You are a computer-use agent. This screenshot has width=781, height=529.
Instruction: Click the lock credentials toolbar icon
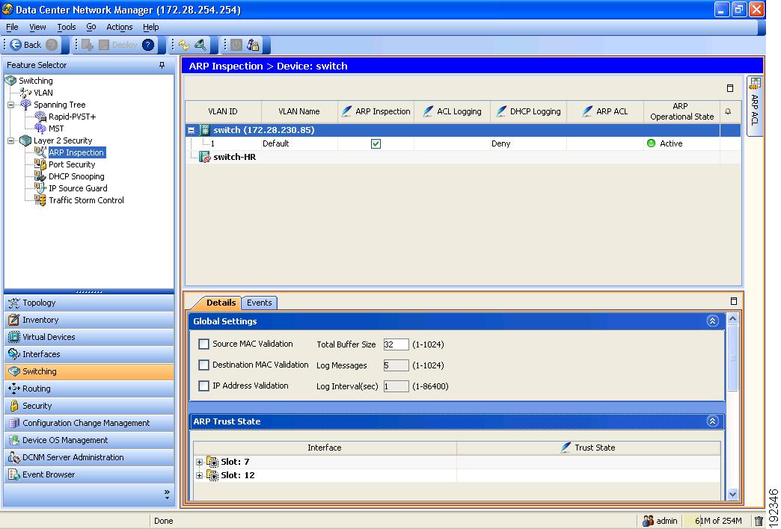[254, 45]
